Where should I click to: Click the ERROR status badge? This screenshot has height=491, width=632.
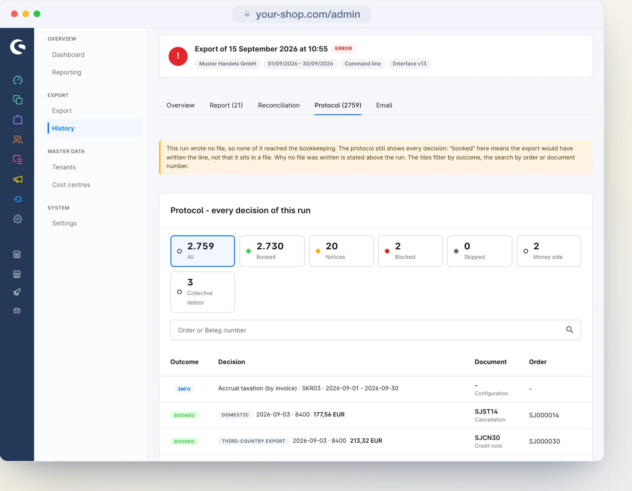pyautogui.click(x=344, y=48)
